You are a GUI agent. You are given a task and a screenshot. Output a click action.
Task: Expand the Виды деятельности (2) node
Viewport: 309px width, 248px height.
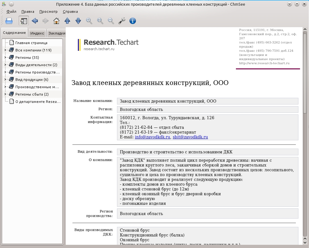[x=5, y=65]
